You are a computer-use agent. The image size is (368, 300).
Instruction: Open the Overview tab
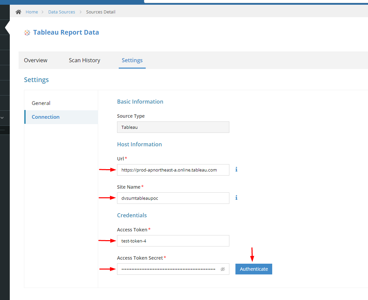[x=36, y=61]
